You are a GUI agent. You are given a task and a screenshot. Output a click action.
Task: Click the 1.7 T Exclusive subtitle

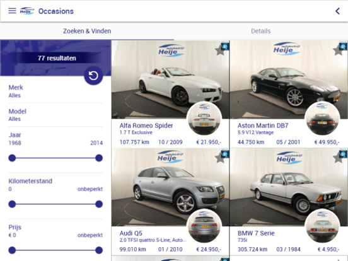136,132
